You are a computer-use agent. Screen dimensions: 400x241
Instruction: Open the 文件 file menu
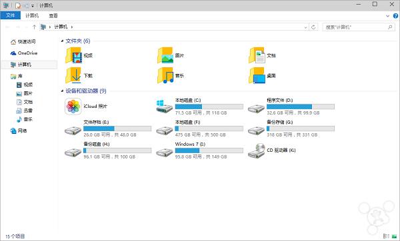[10, 15]
